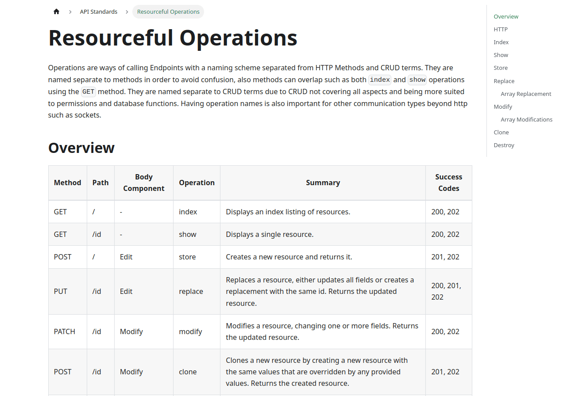571x396 pixels.
Task: Open the Store section from the sidebar
Action: pyautogui.click(x=500, y=68)
